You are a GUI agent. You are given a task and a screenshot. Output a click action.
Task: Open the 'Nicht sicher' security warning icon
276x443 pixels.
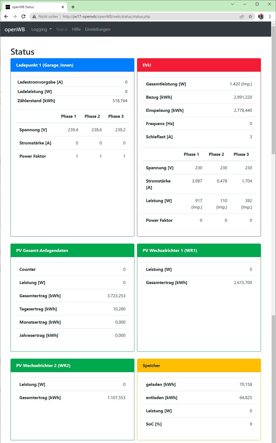coord(34,16)
